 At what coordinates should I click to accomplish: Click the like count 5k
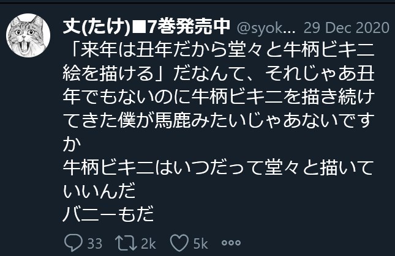click(200, 243)
